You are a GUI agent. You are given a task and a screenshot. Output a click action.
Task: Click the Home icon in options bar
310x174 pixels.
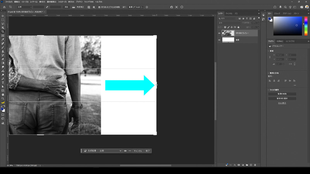coord(4,7)
